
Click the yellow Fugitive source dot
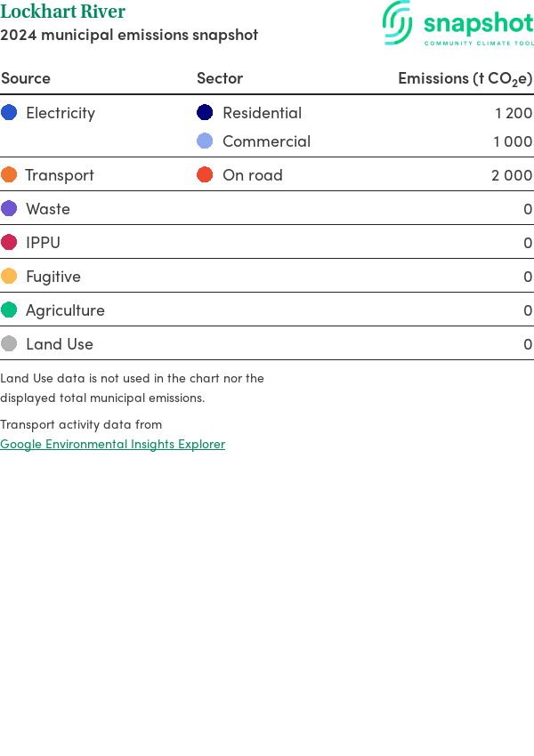click(9, 277)
